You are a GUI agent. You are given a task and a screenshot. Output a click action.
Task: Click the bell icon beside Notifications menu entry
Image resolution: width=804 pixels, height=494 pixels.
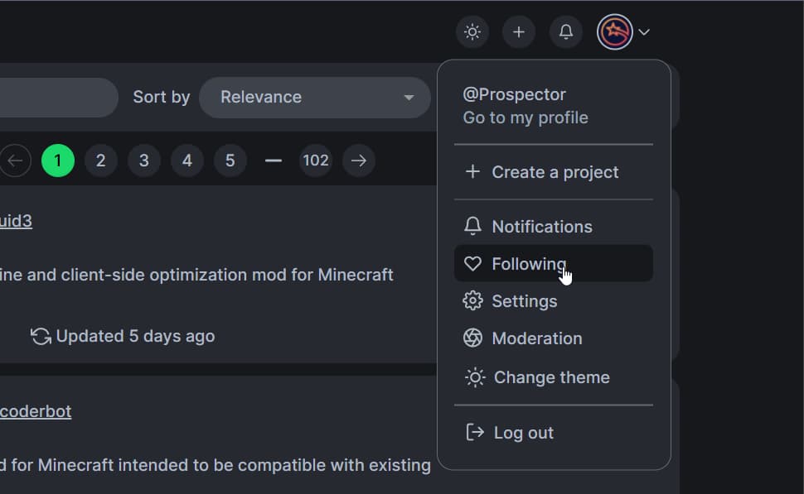pos(473,225)
